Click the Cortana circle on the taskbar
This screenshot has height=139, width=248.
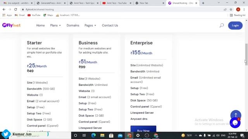(x=76, y=136)
